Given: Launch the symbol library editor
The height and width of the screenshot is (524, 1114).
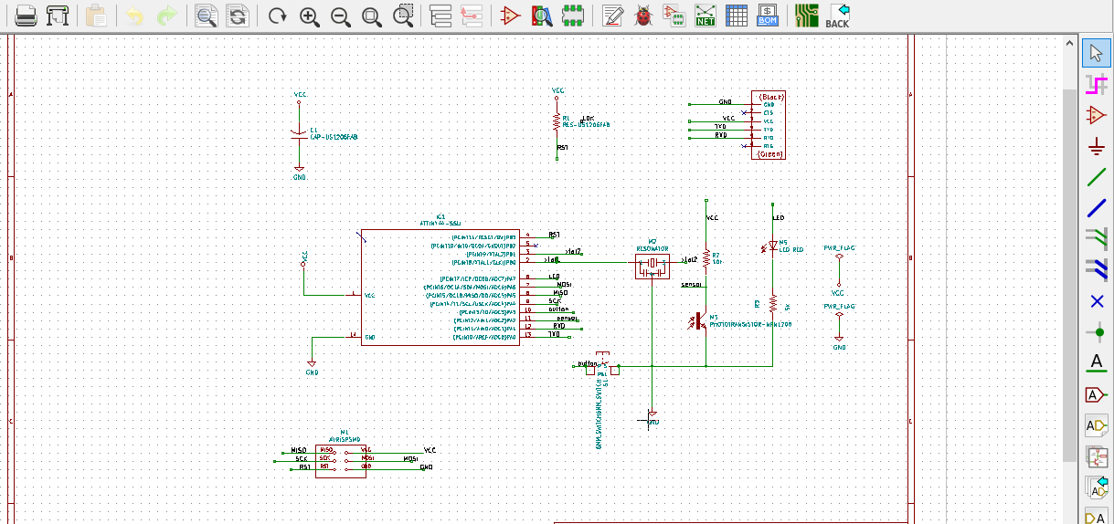Looking at the screenshot, I should point(510,16).
